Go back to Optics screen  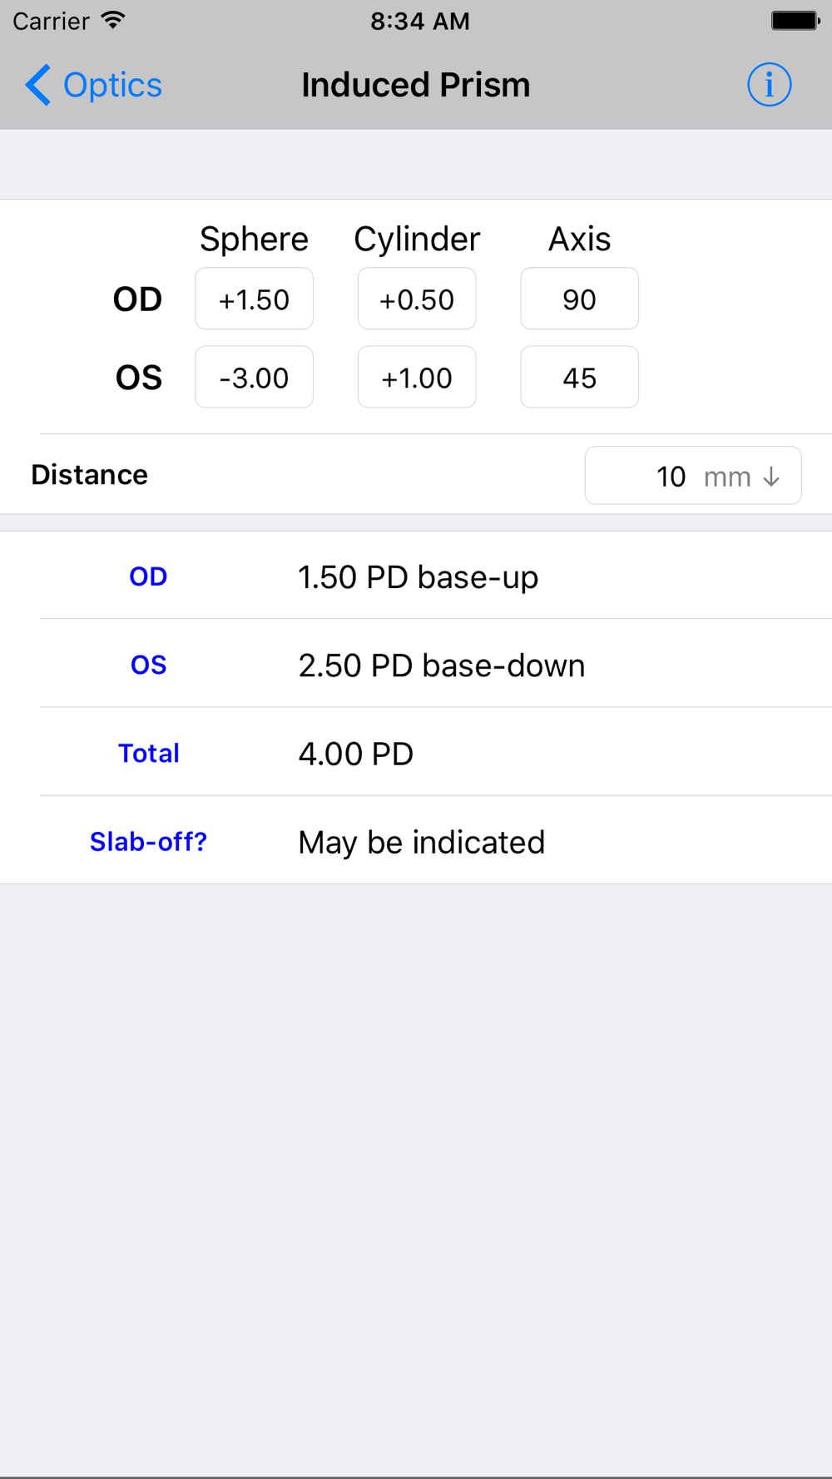click(x=93, y=85)
